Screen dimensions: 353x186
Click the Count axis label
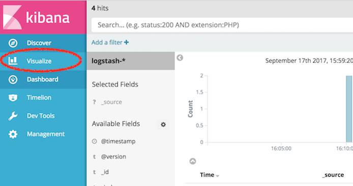click(x=190, y=109)
